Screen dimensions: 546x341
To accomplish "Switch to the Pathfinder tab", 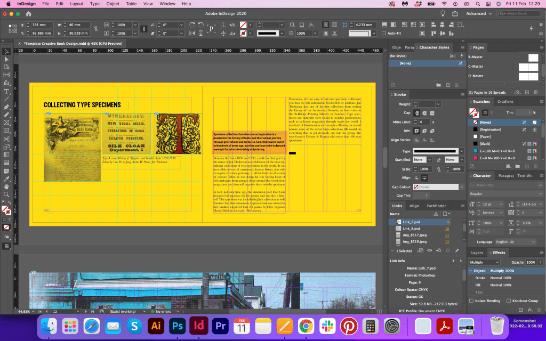I will pyautogui.click(x=436, y=206).
